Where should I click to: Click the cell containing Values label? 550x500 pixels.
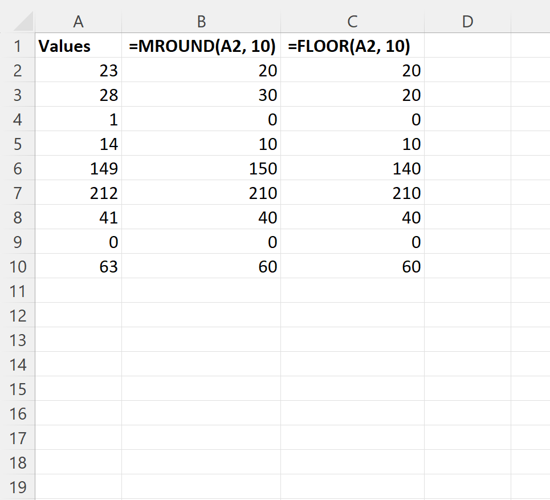[x=78, y=46]
